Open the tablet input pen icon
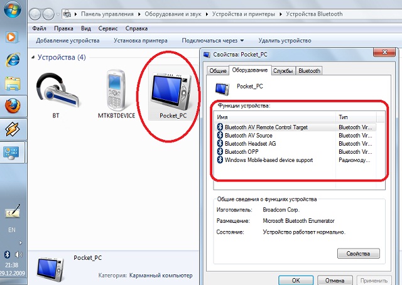The image size is (402, 285). point(13,211)
